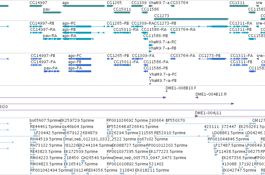This screenshot has height=175, width=265.
Task: Open protein CG14997-PA label
Action: (43, 62)
